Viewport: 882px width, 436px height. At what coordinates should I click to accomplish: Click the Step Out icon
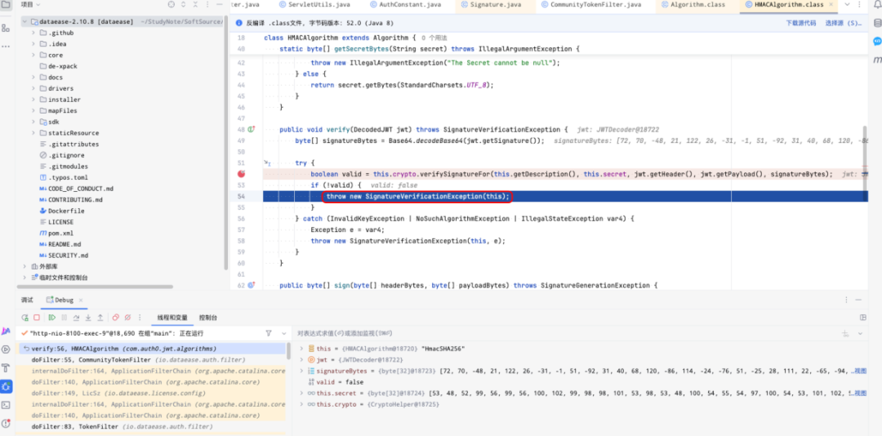coord(100,318)
